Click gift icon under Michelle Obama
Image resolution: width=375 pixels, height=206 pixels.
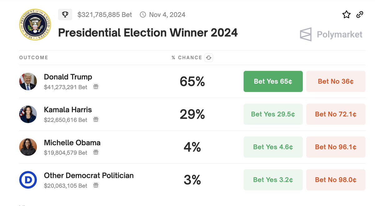[96, 152]
